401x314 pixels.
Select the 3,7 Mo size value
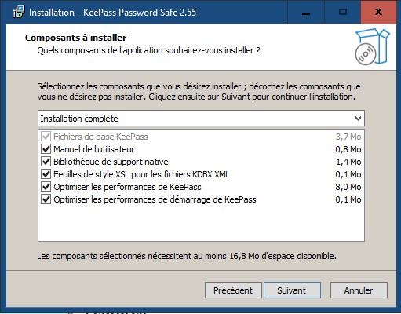pyautogui.click(x=348, y=137)
